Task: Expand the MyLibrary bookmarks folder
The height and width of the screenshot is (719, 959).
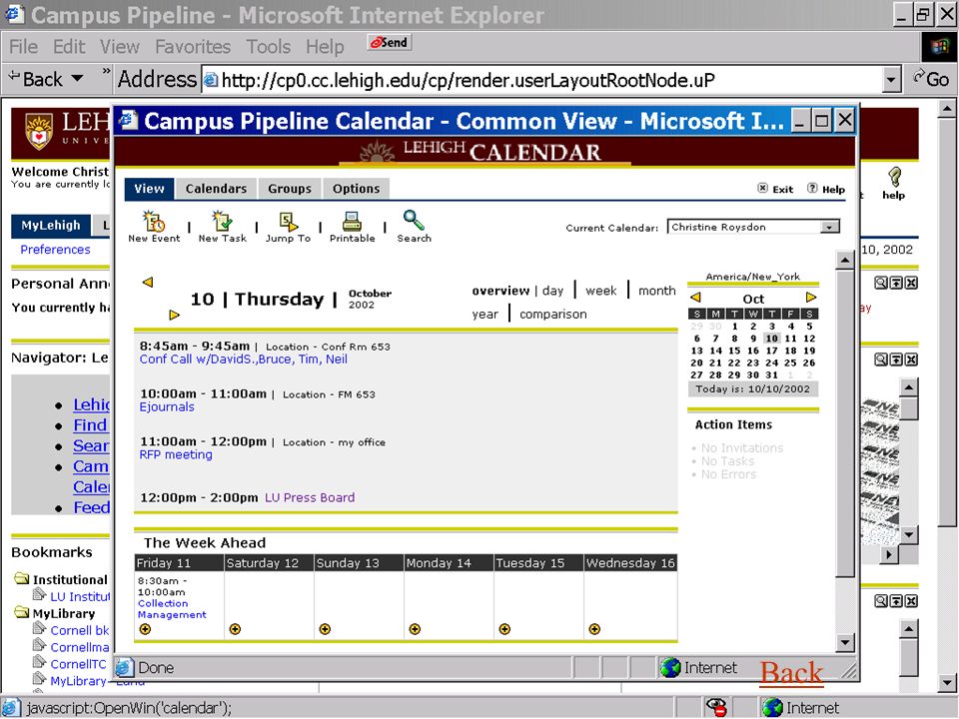Action: click(x=22, y=612)
